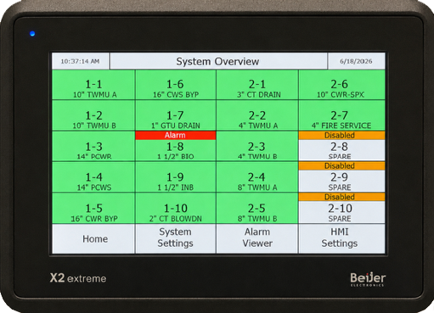Select zone 1-3 14" PCWR tile
Image resolution: width=434 pixels, height=313 pixels.
[93, 146]
